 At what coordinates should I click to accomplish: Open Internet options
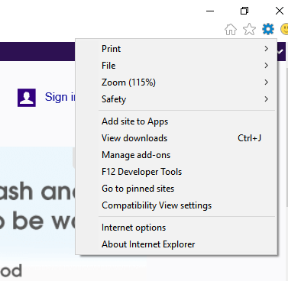(176, 228)
